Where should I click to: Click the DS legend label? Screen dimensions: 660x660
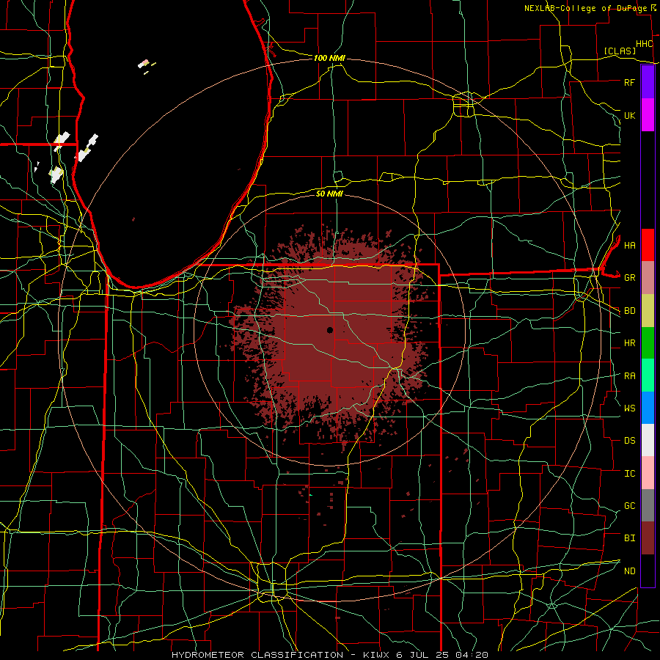pos(630,441)
